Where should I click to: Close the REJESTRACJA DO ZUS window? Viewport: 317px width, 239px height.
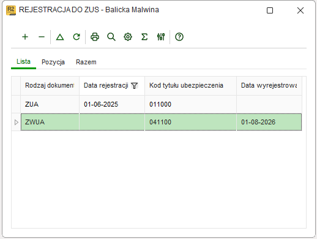pyautogui.click(x=300, y=10)
